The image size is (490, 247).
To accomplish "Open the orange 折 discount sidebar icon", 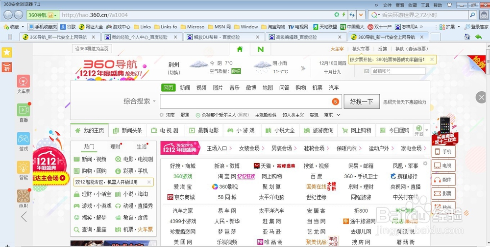I will 7,67.
